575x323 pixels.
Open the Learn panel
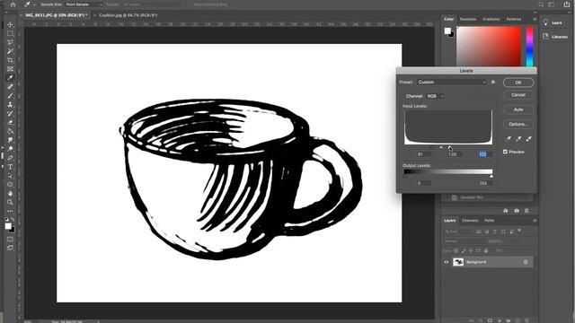tap(553, 22)
